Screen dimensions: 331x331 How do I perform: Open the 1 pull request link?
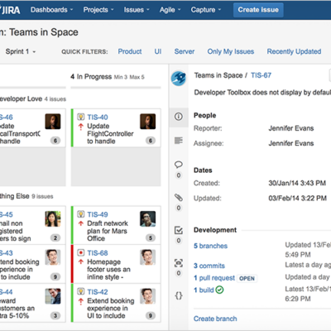pos(214,278)
